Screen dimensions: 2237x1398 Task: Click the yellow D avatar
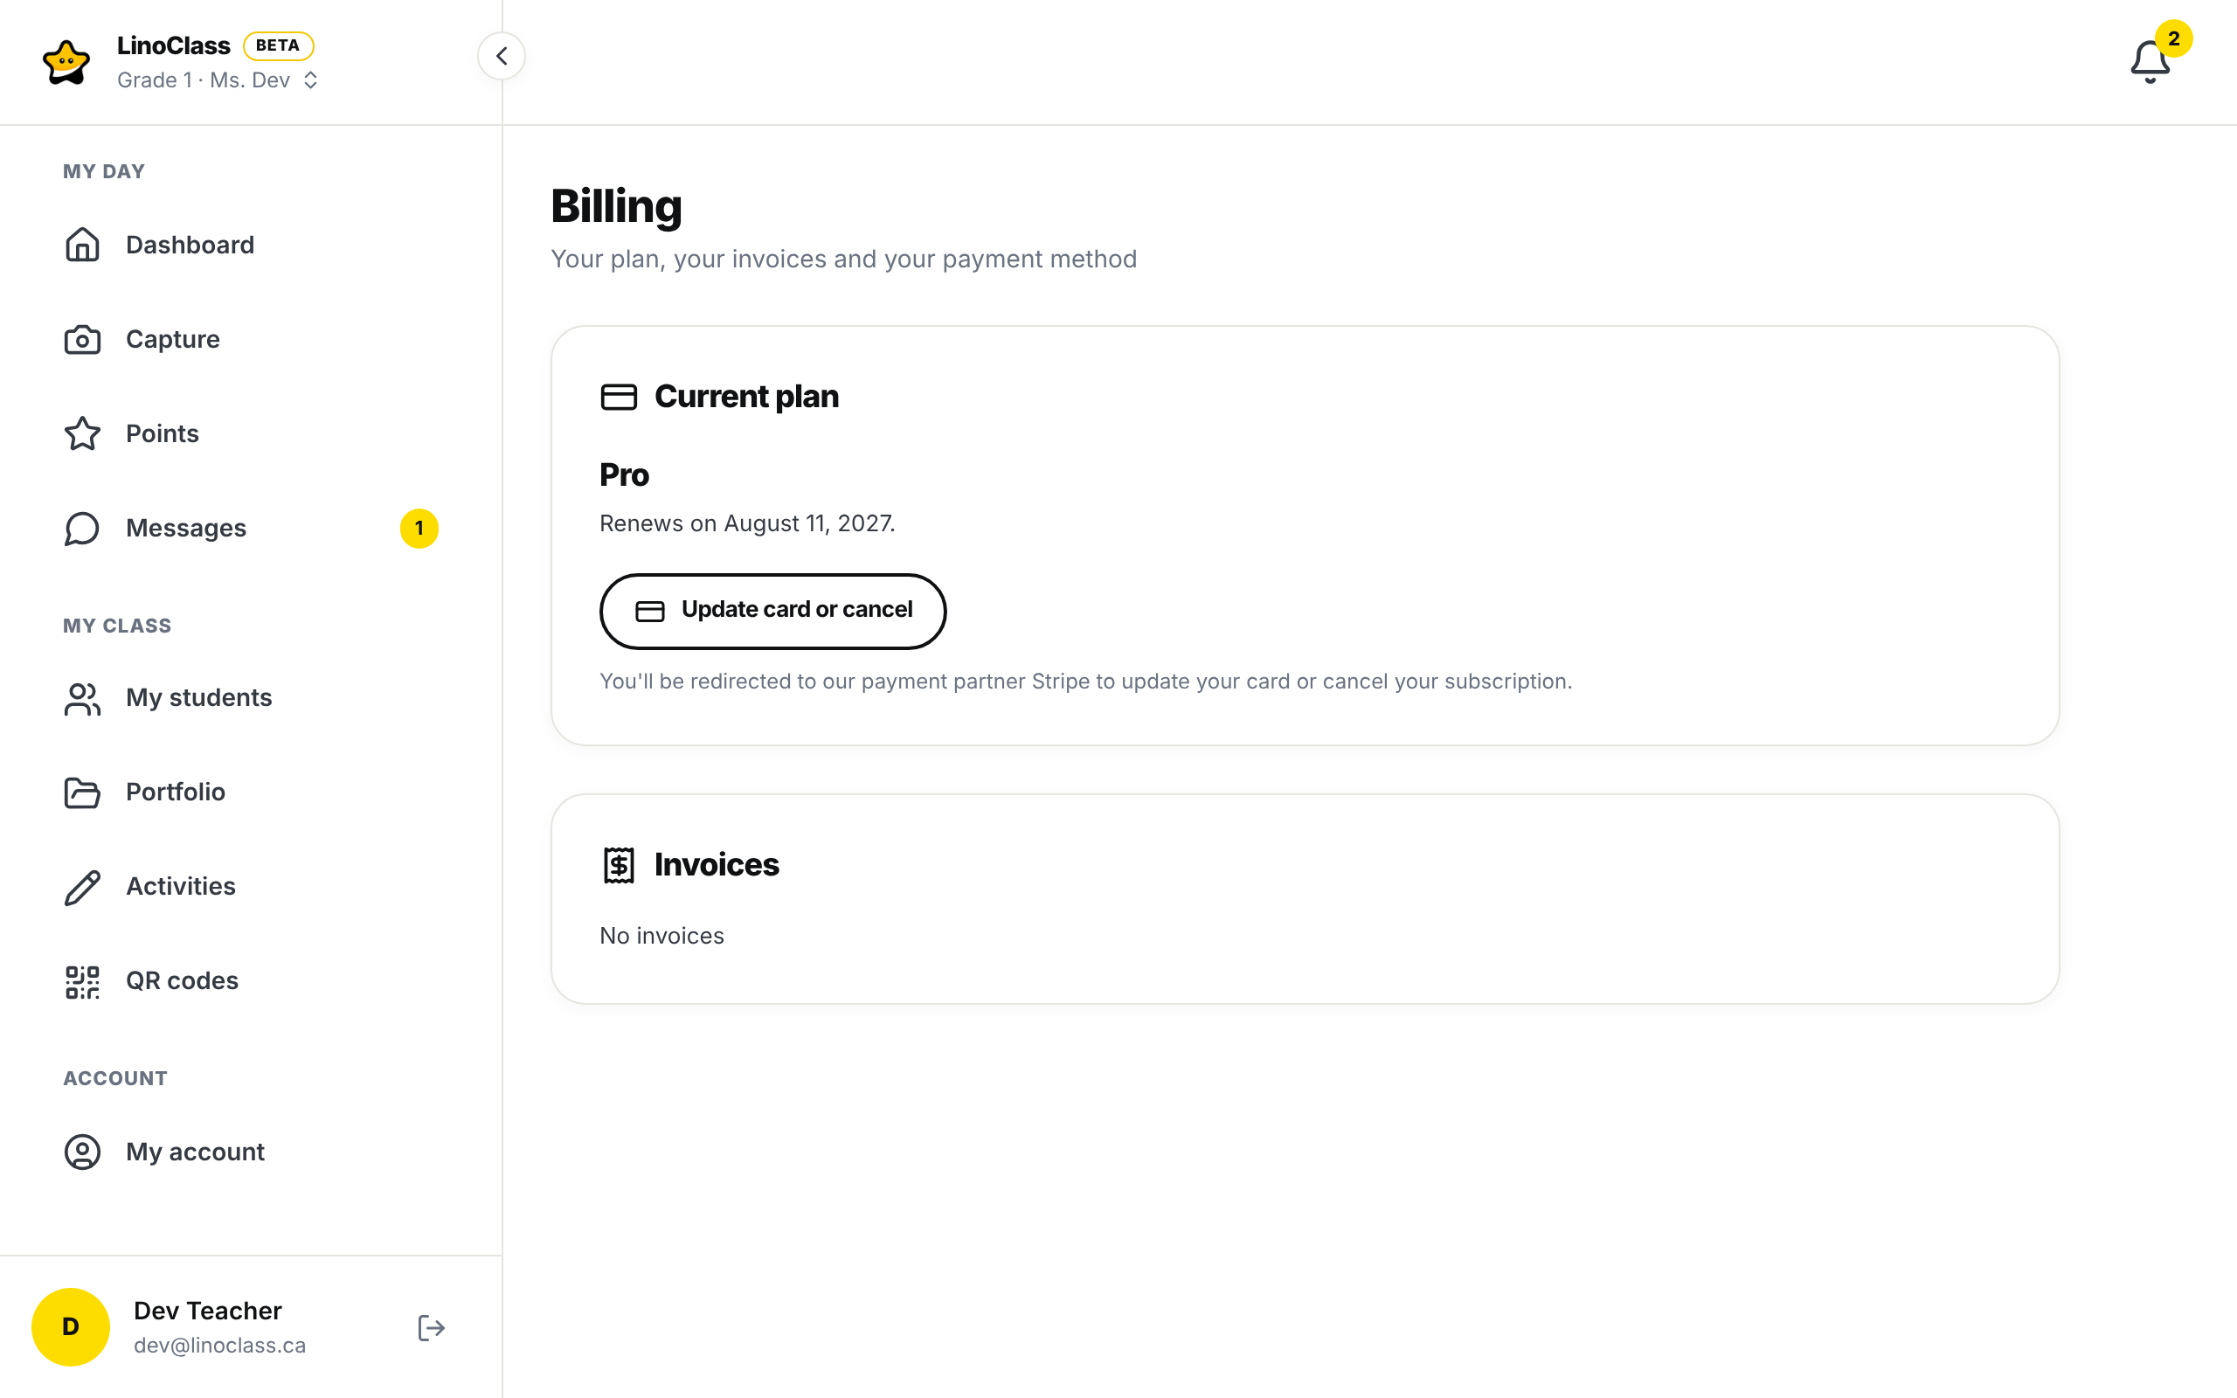pyautogui.click(x=70, y=1327)
